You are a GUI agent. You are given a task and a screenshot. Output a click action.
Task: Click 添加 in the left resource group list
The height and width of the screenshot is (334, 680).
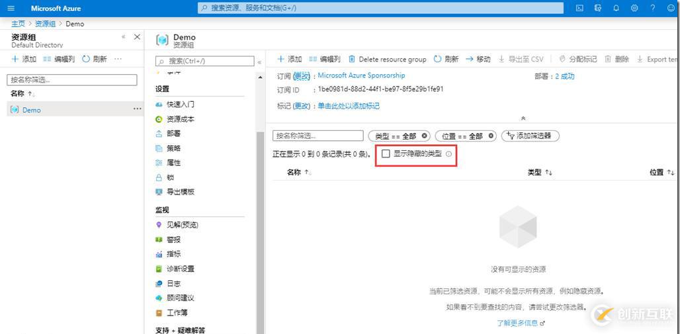[x=24, y=59]
